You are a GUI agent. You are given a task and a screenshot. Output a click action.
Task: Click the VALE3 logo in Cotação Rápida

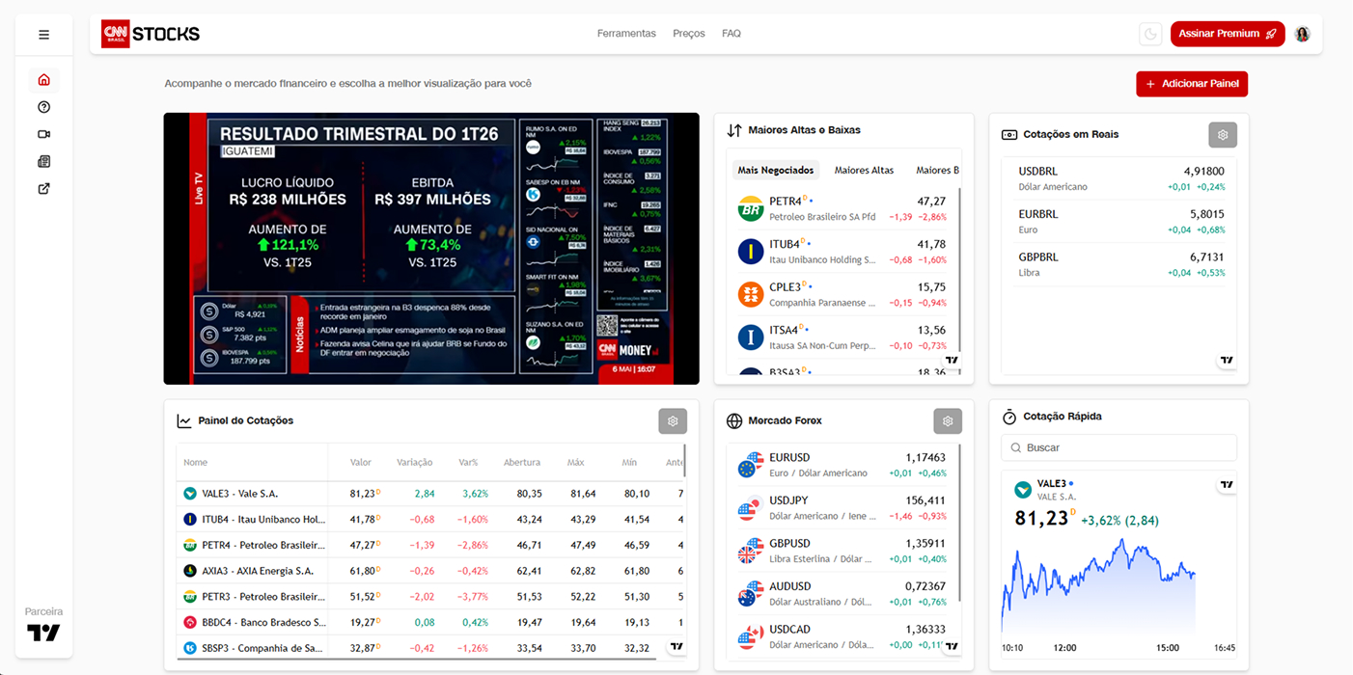pyautogui.click(x=1023, y=489)
